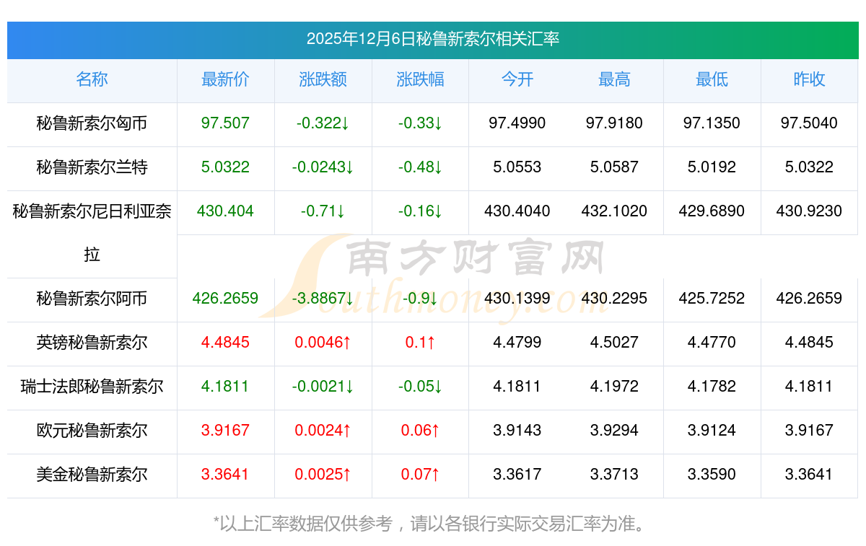Image resolution: width=866 pixels, height=546 pixels.
Task: Click low value 429.6890
Action: (712, 211)
